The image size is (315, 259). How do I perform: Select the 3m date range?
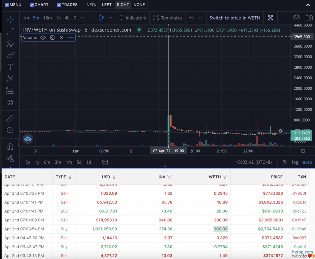click(58, 162)
